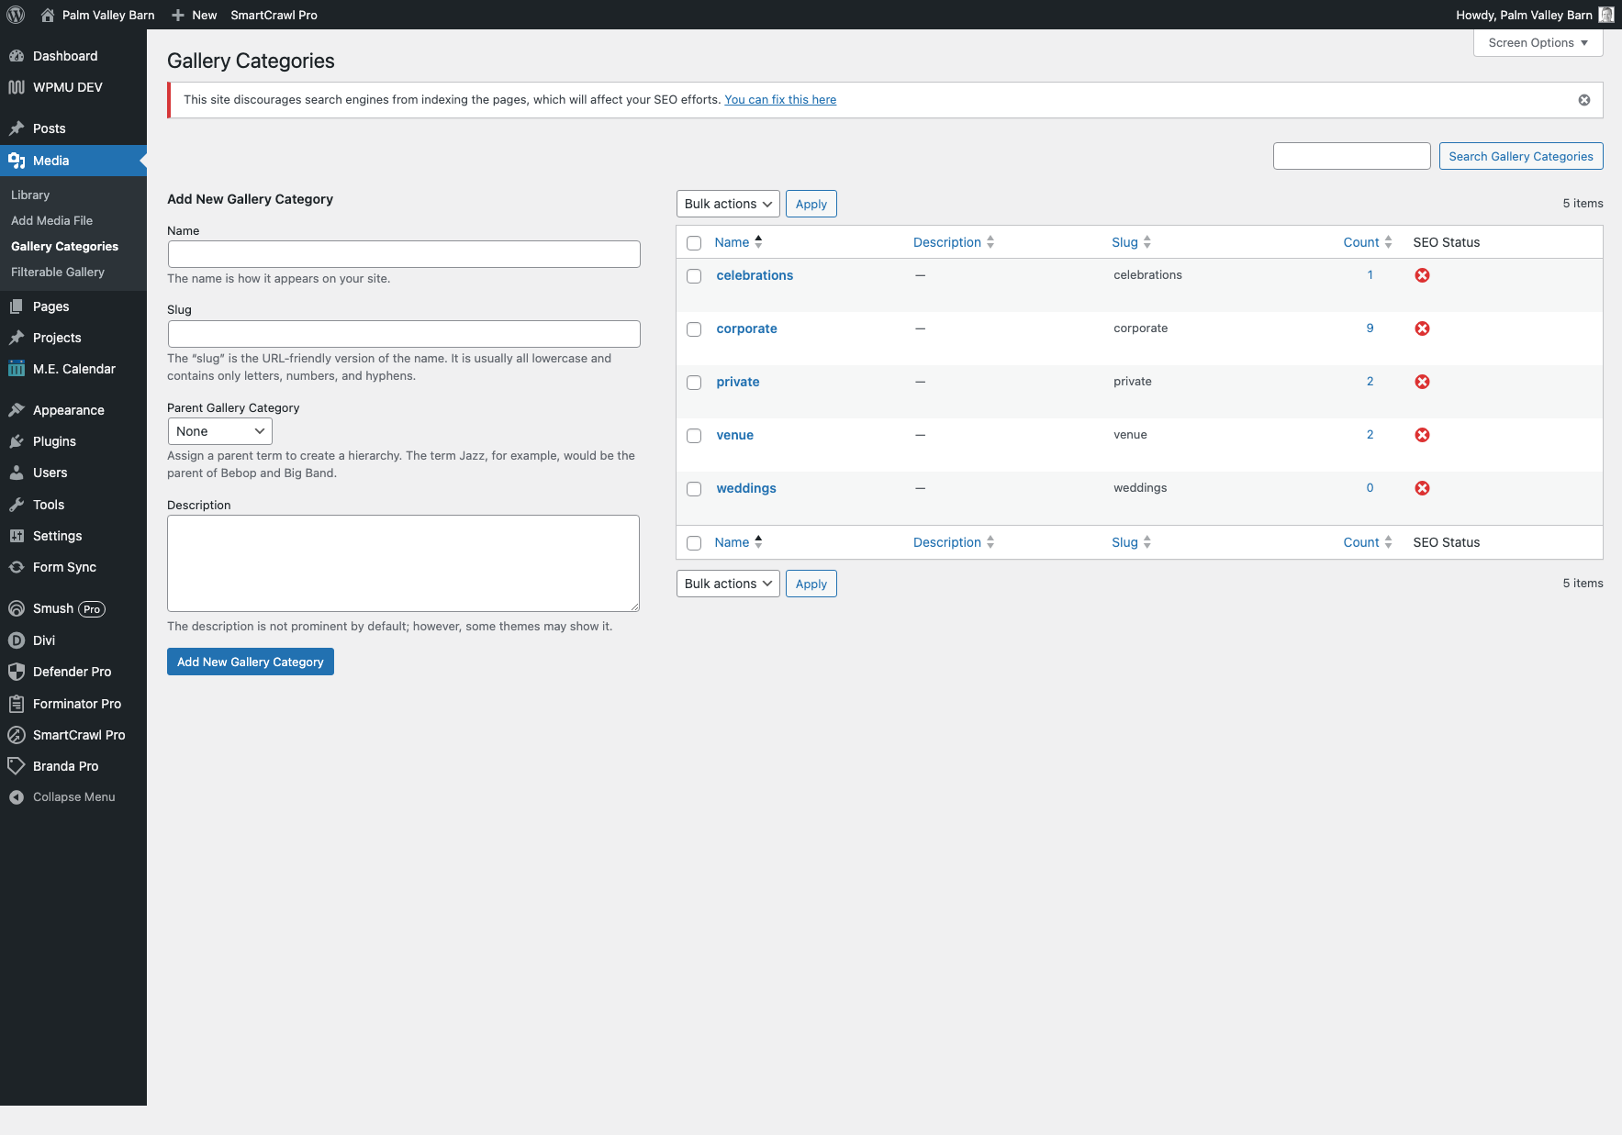Sort by Slug in table header

point(1131,242)
